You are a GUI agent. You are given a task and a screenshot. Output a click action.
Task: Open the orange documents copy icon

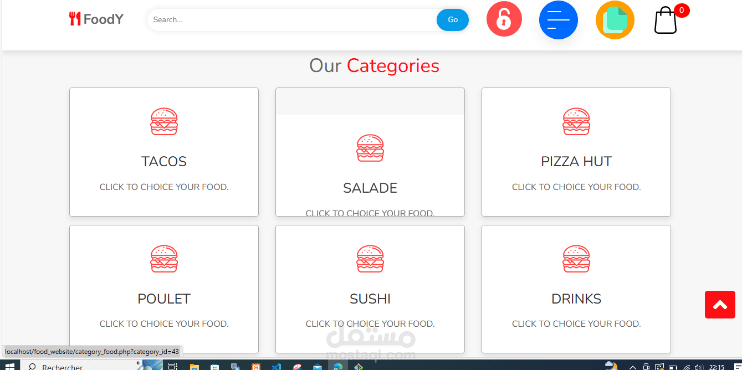point(615,20)
